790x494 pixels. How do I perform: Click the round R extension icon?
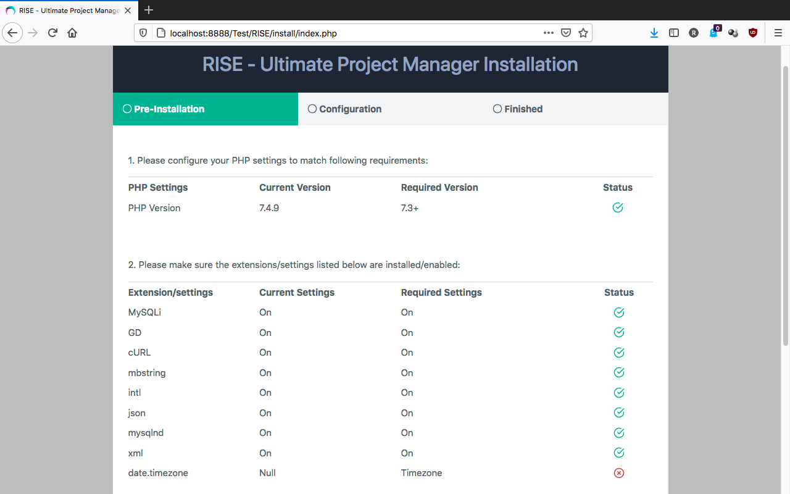click(x=694, y=33)
